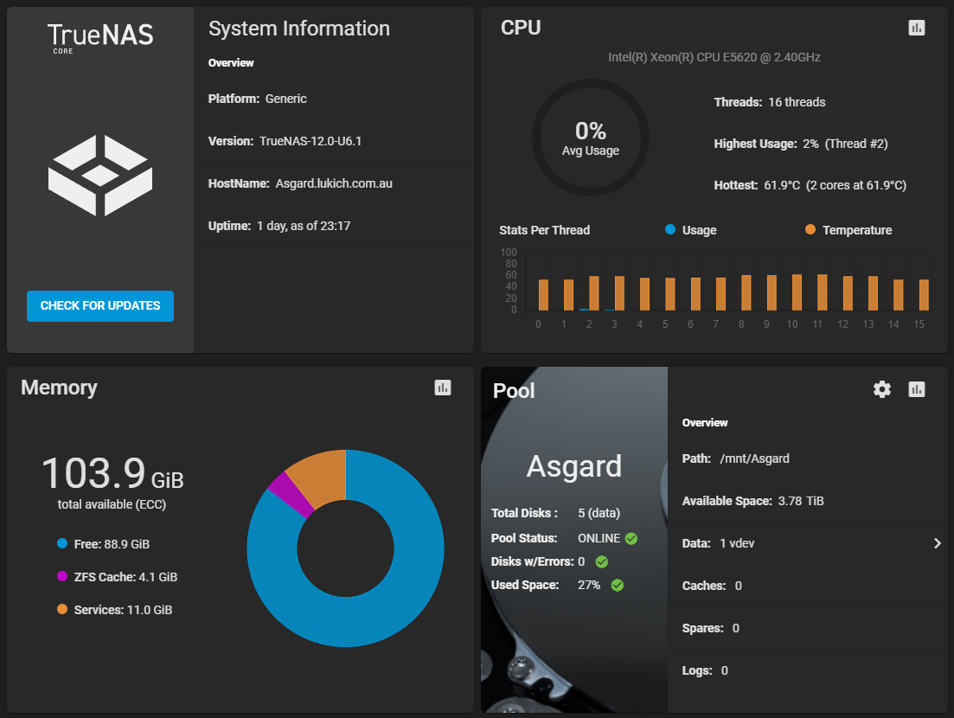The width and height of the screenshot is (954, 718).
Task: Click the Free memory blue legend dot
Action: (62, 543)
